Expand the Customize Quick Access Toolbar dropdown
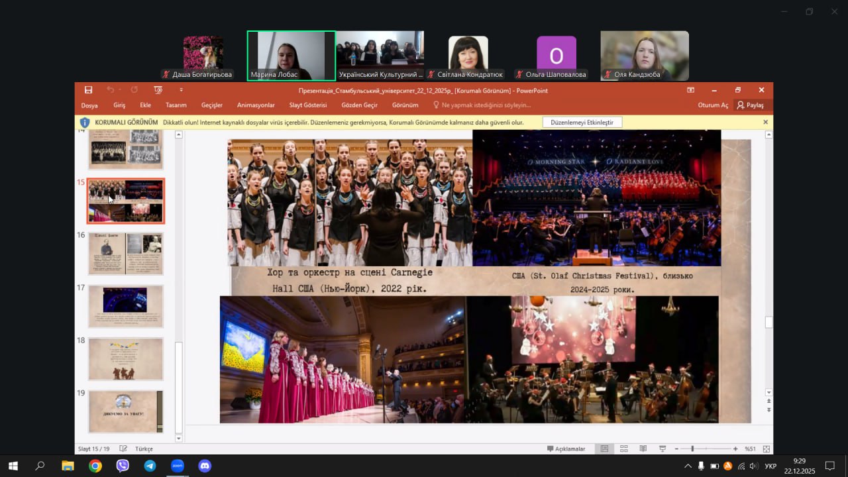The image size is (848, 477). [181, 90]
